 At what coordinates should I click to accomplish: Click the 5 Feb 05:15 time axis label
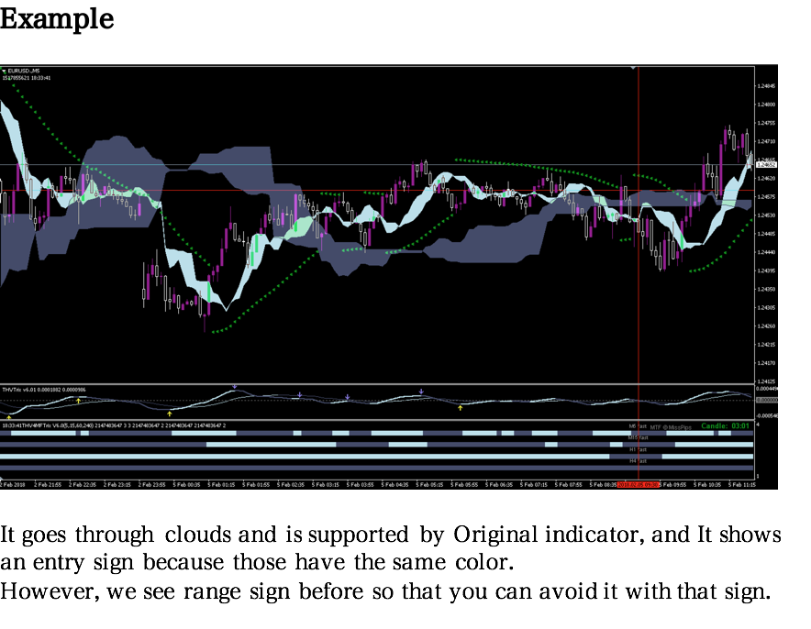click(x=429, y=485)
